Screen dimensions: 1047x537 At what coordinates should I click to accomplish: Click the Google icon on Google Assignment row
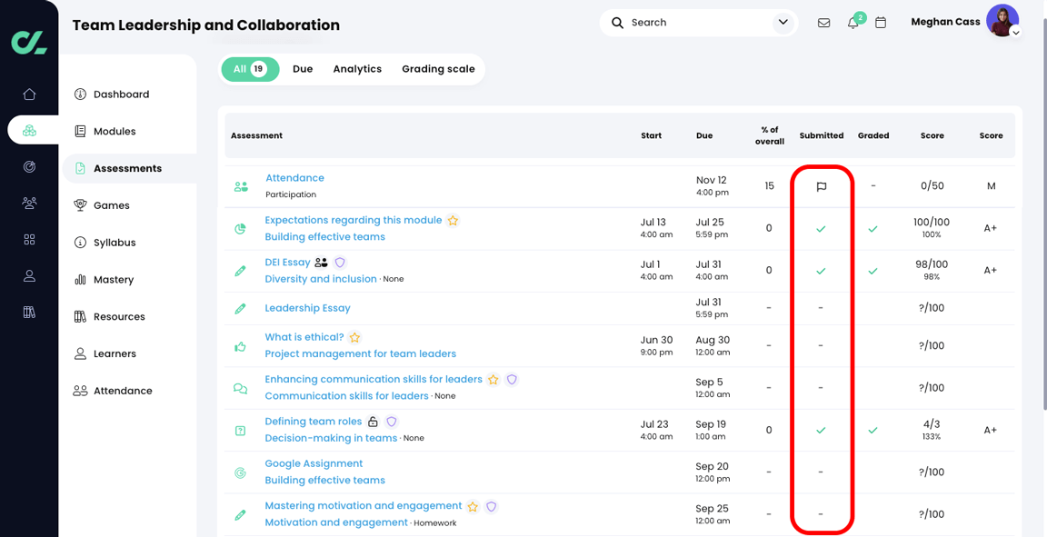coord(239,472)
